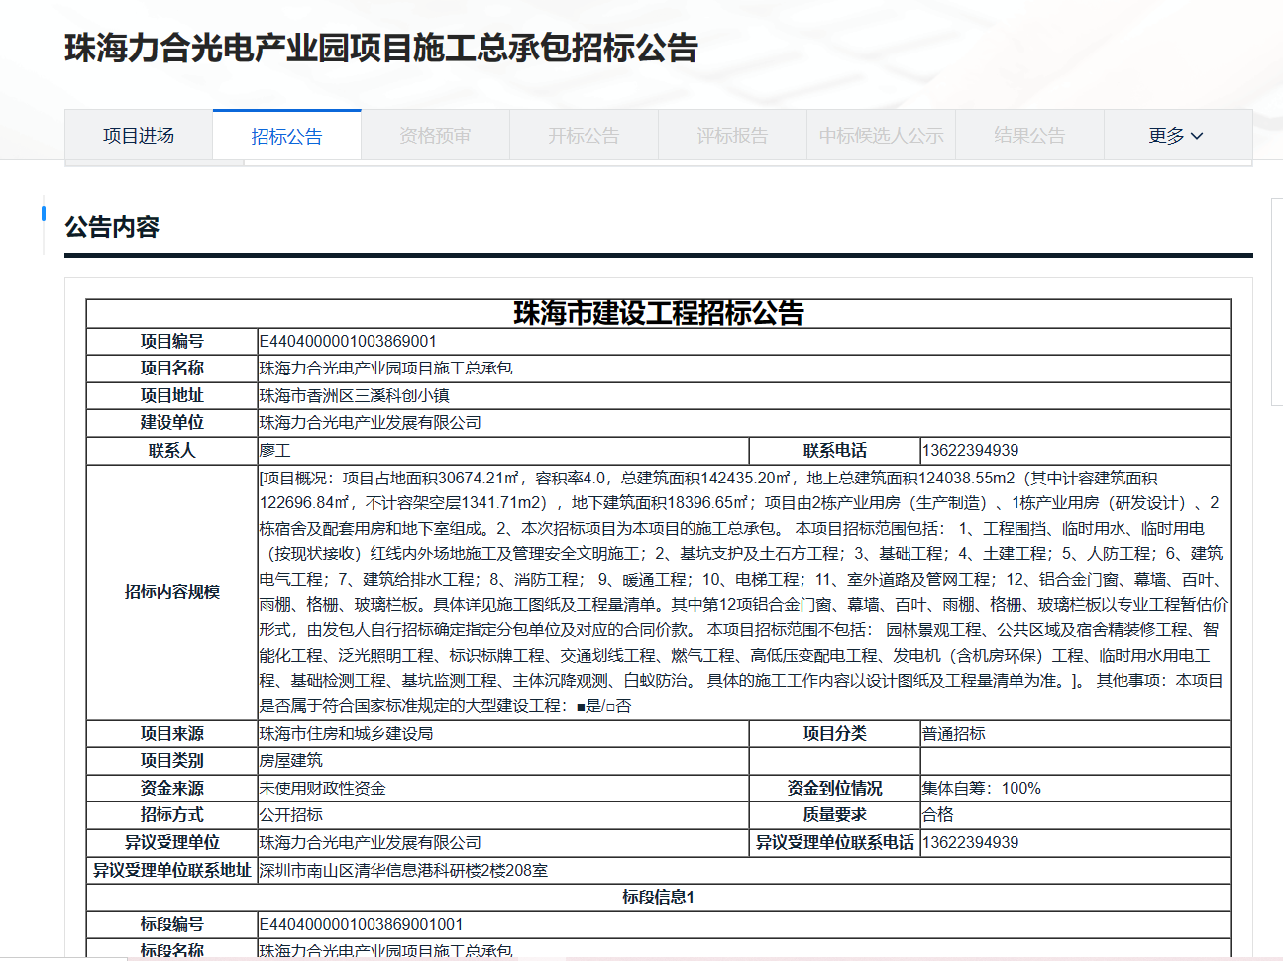Click the 建设单位 value 珠海力合光电产业发展有限公司
Image resolution: width=1283 pixels, height=961 pixels.
coord(370,423)
